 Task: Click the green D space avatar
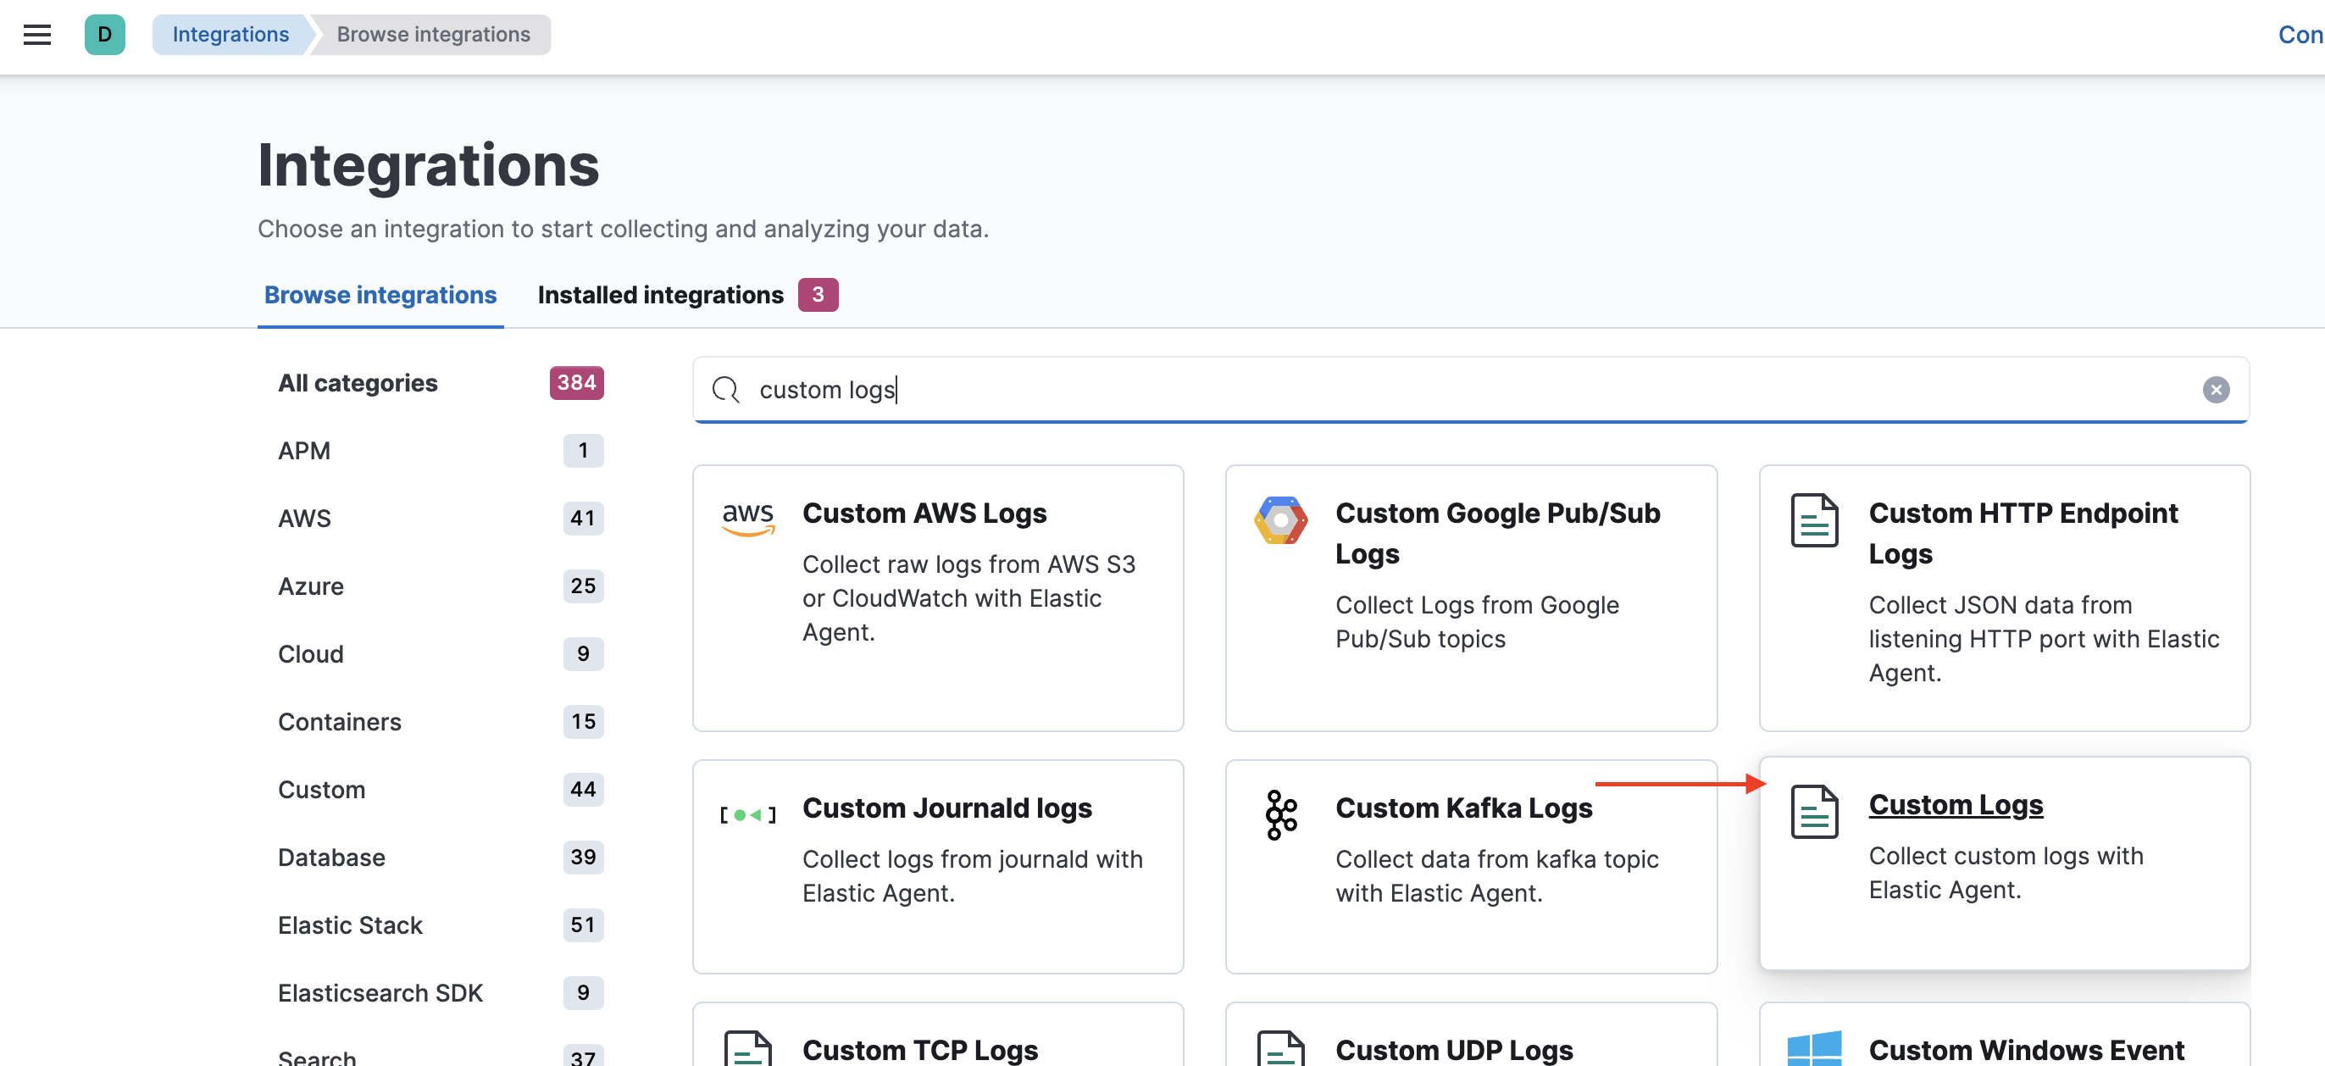coord(105,34)
